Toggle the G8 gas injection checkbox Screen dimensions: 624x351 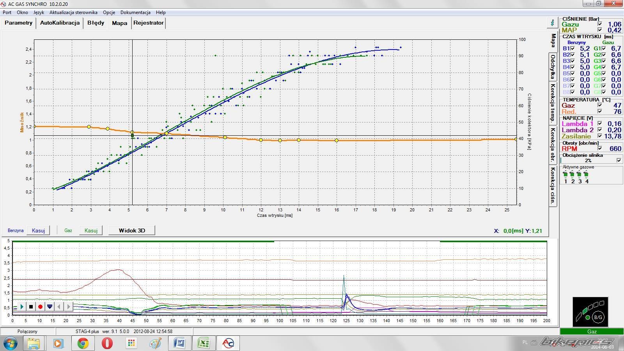[604, 92]
